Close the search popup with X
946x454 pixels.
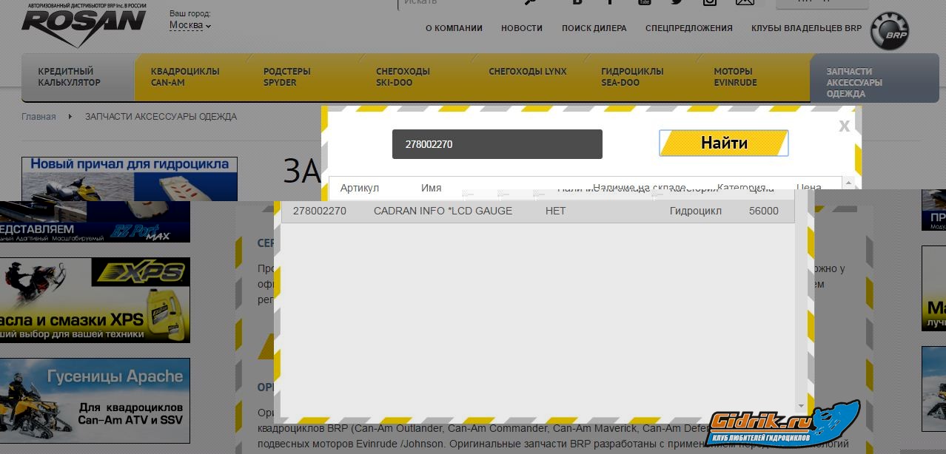844,126
